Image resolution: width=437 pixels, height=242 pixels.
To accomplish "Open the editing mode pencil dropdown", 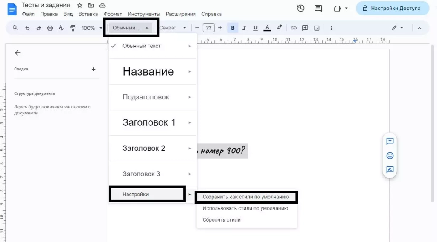I will (x=397, y=28).
